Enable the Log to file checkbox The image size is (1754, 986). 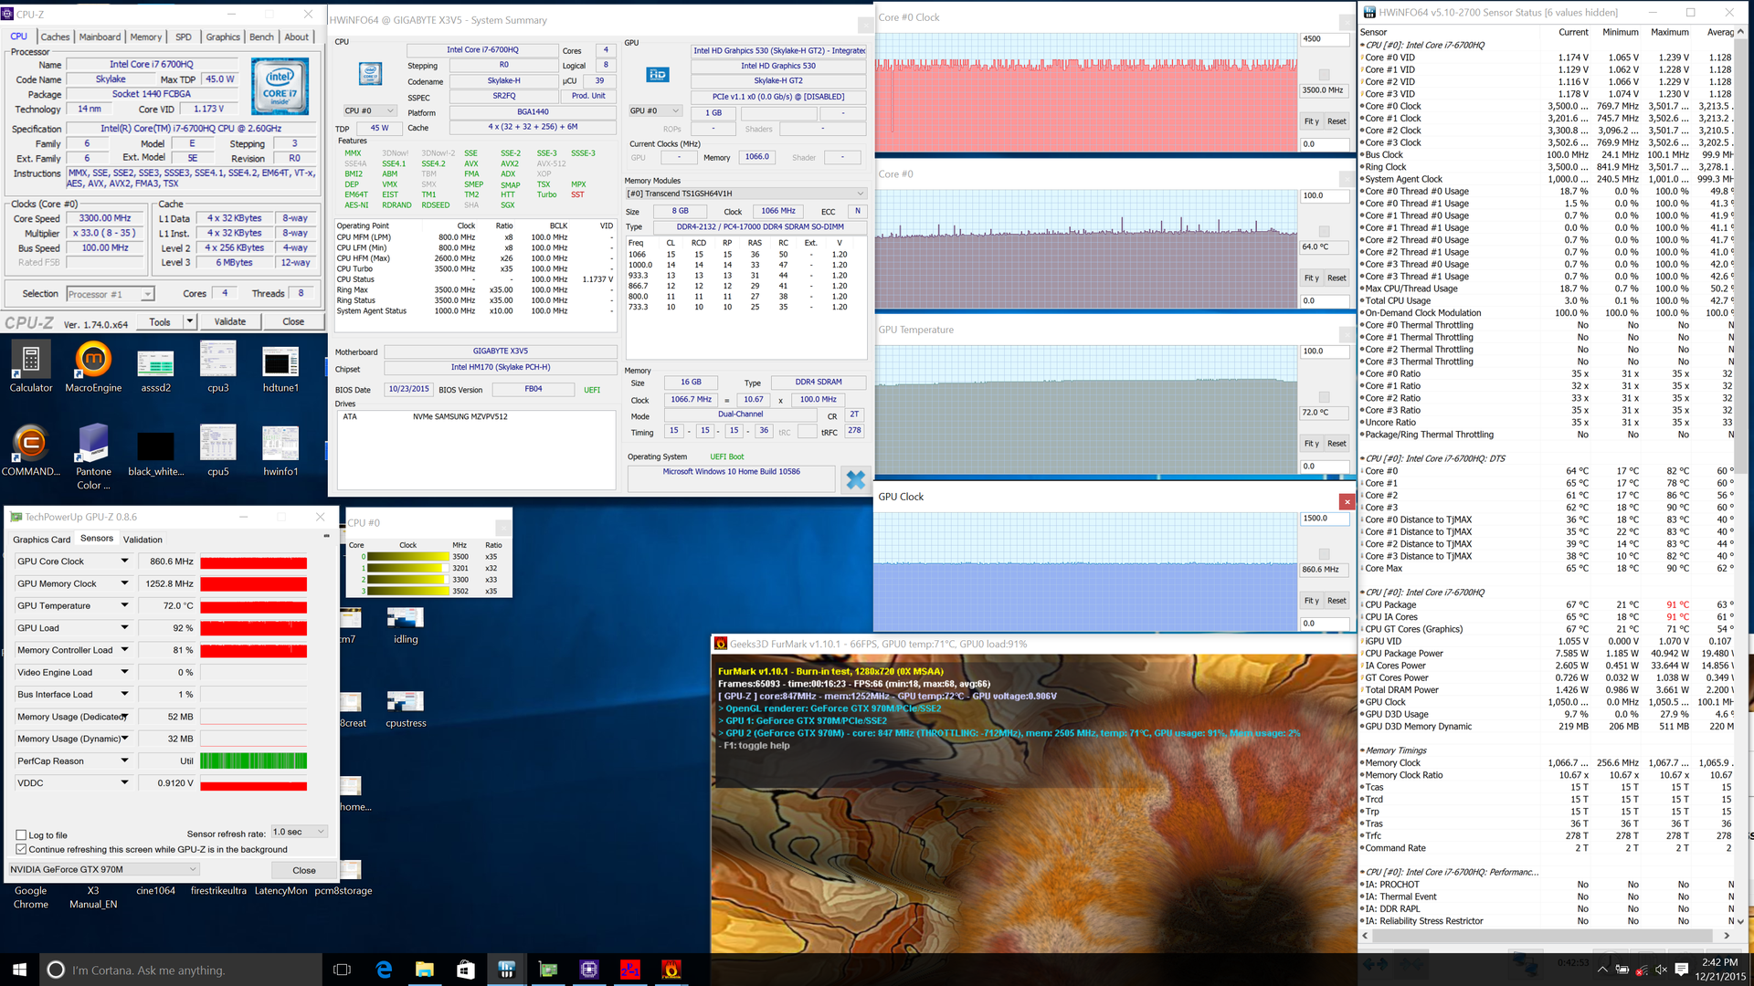(x=21, y=835)
